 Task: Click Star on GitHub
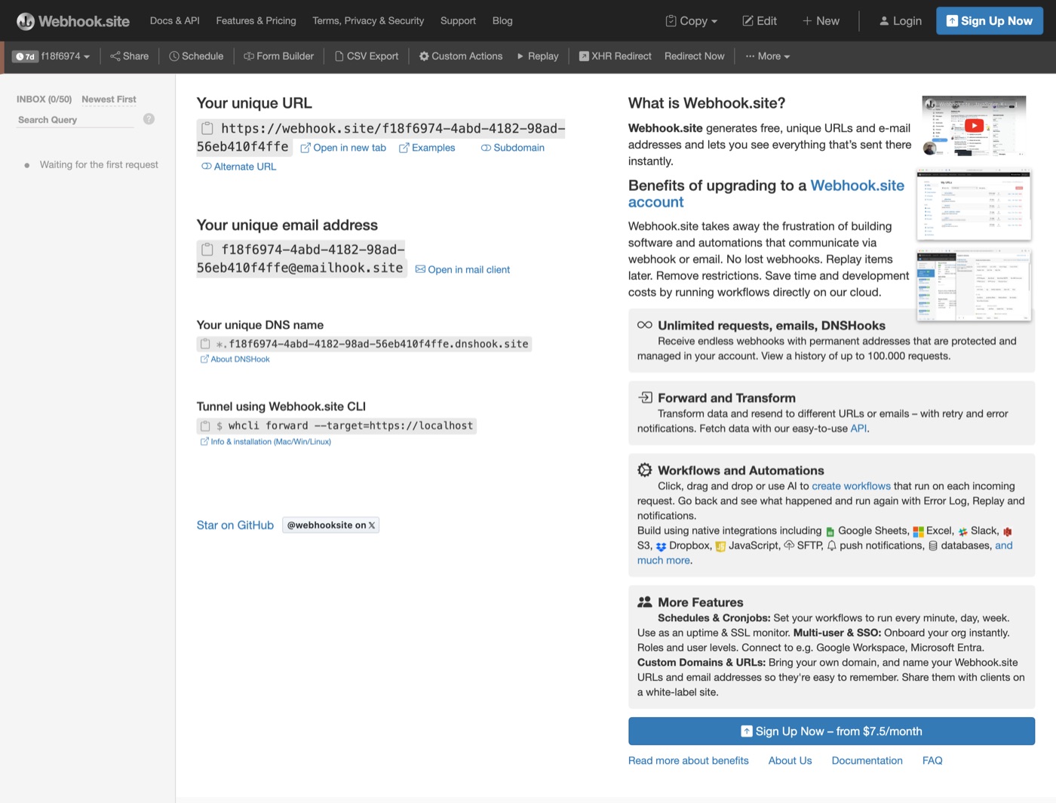pyautogui.click(x=235, y=526)
